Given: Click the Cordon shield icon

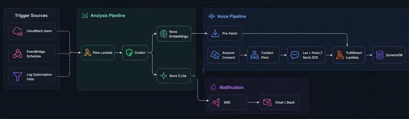Looking at the screenshot, I should (x=129, y=53).
